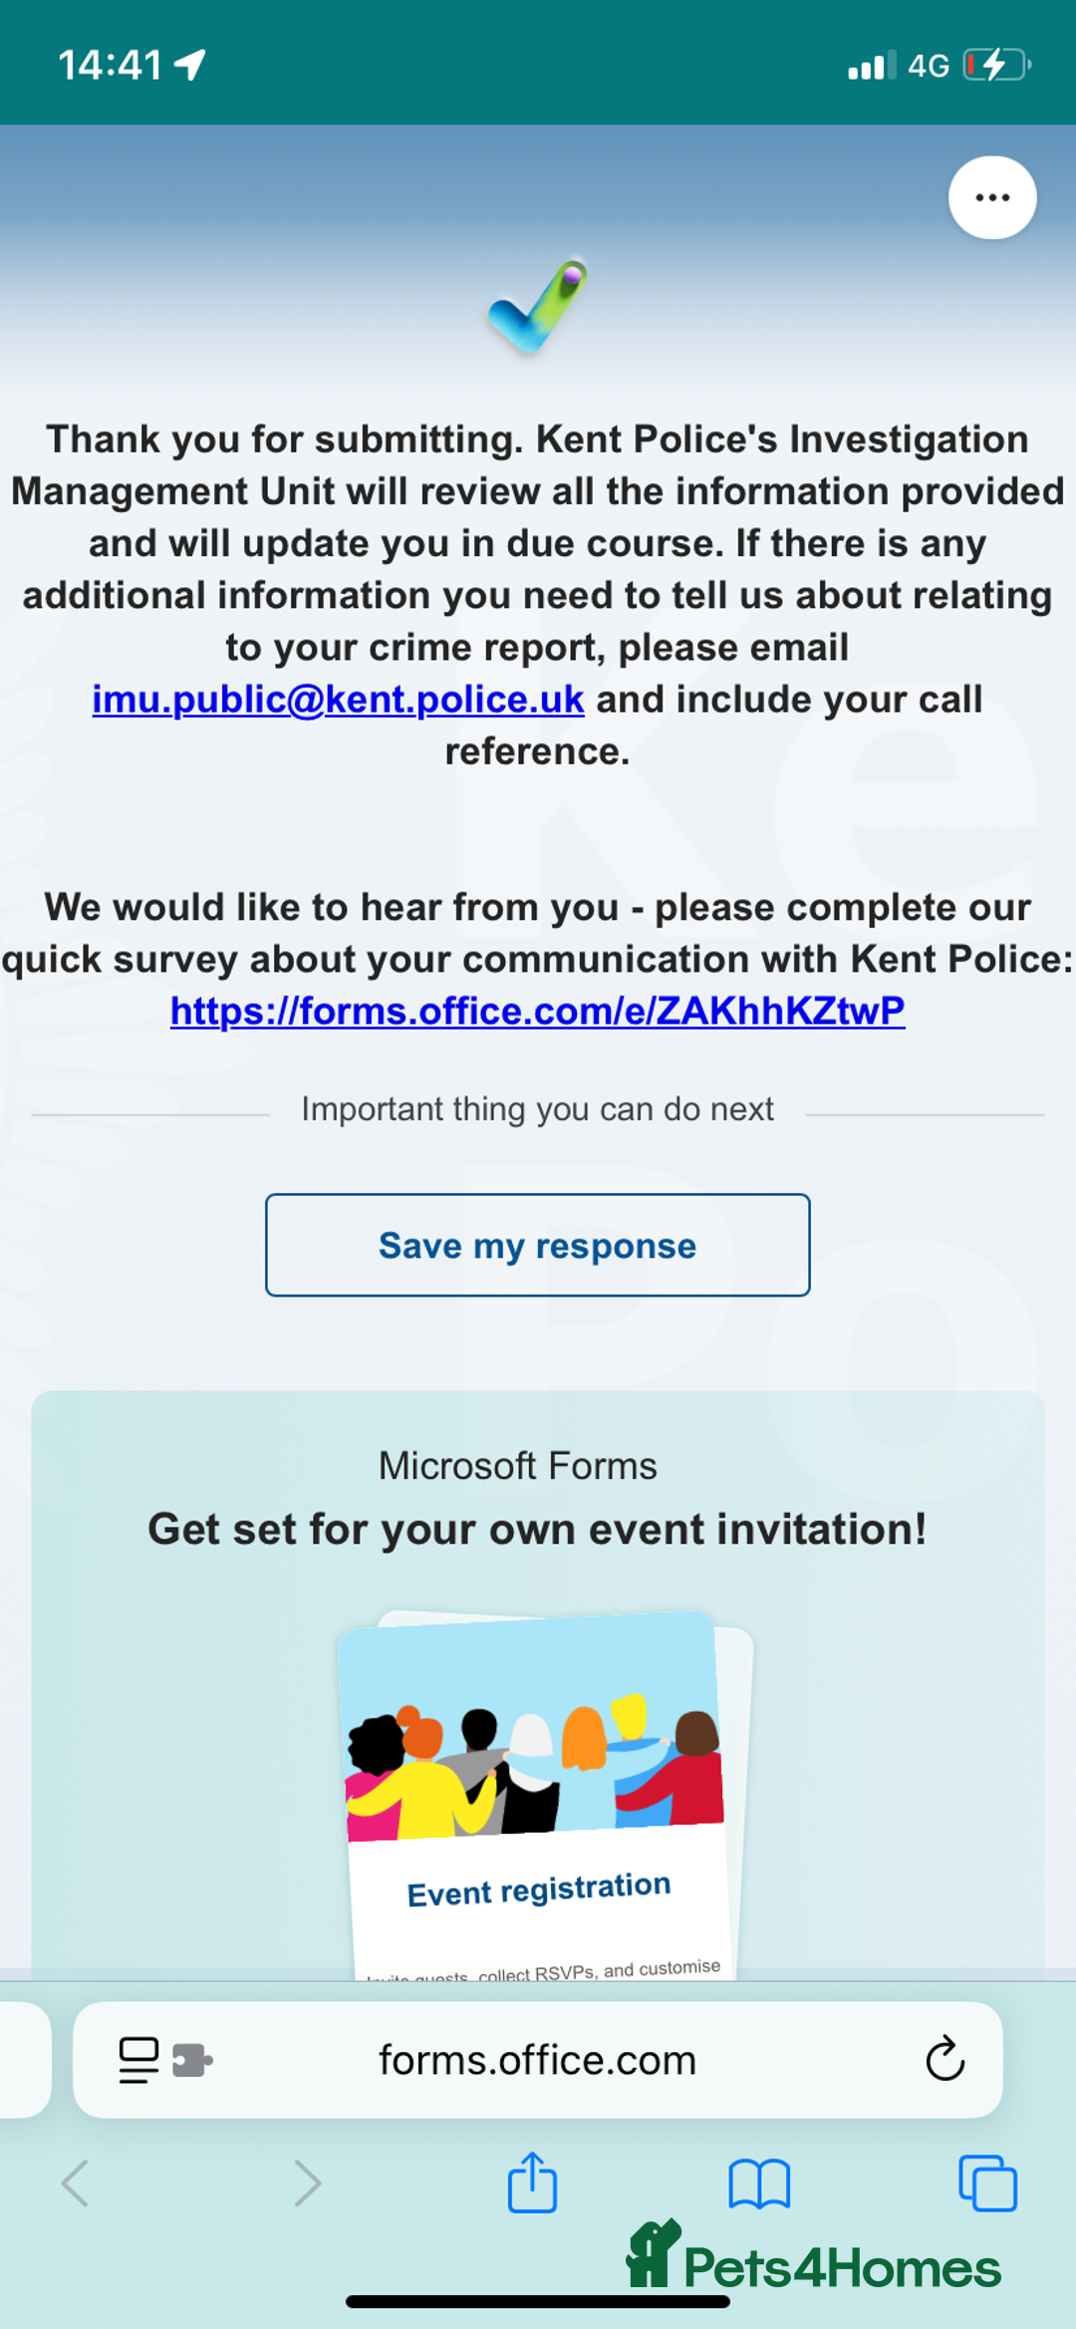Open the Safari share sheet
1076x2329 pixels.
(532, 2183)
